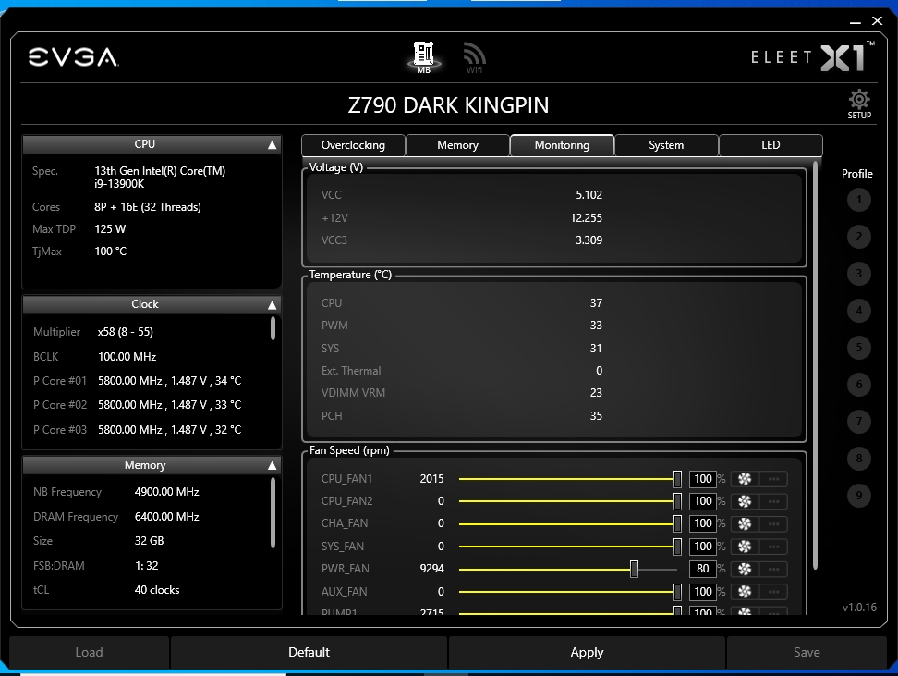Minimize the ELEET X1 window

pyautogui.click(x=856, y=22)
